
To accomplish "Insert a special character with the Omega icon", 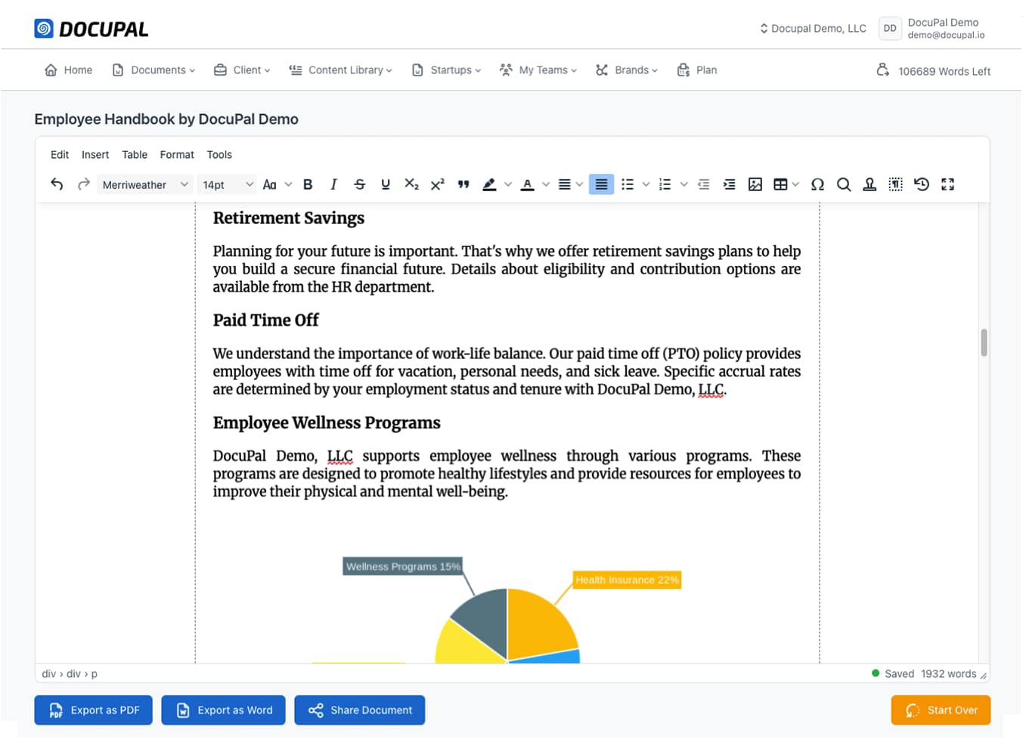I will [817, 184].
